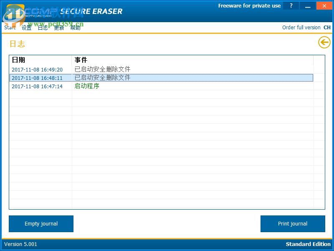Switch to the 日志 journal view
The height and width of the screenshot is (251, 334).
(43, 27)
